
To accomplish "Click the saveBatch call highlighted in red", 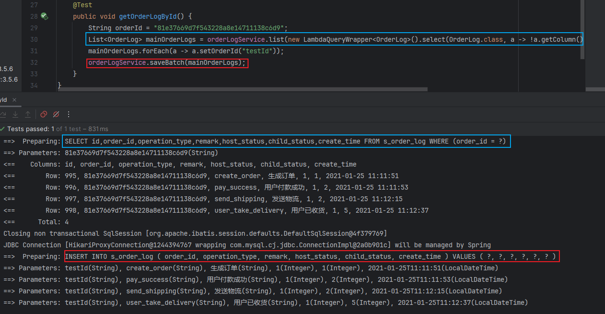I will pyautogui.click(x=167, y=63).
